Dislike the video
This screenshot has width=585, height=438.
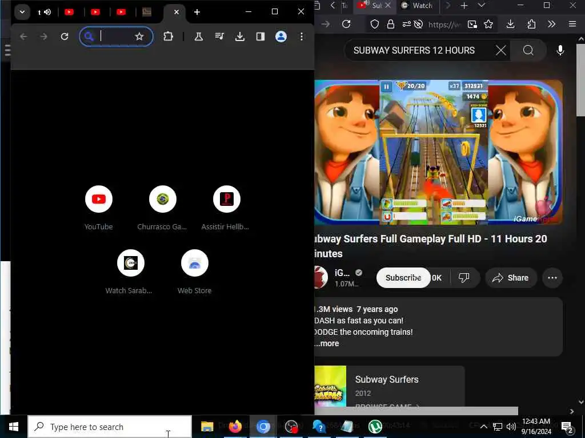coord(464,278)
